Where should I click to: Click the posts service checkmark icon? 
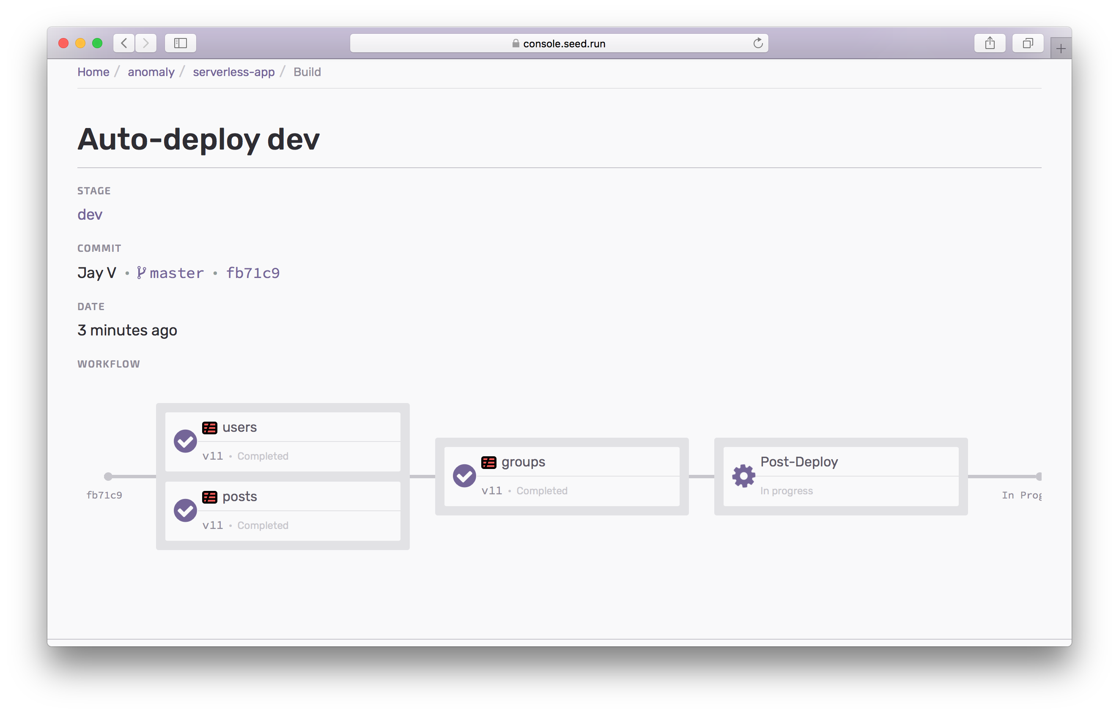click(x=185, y=510)
